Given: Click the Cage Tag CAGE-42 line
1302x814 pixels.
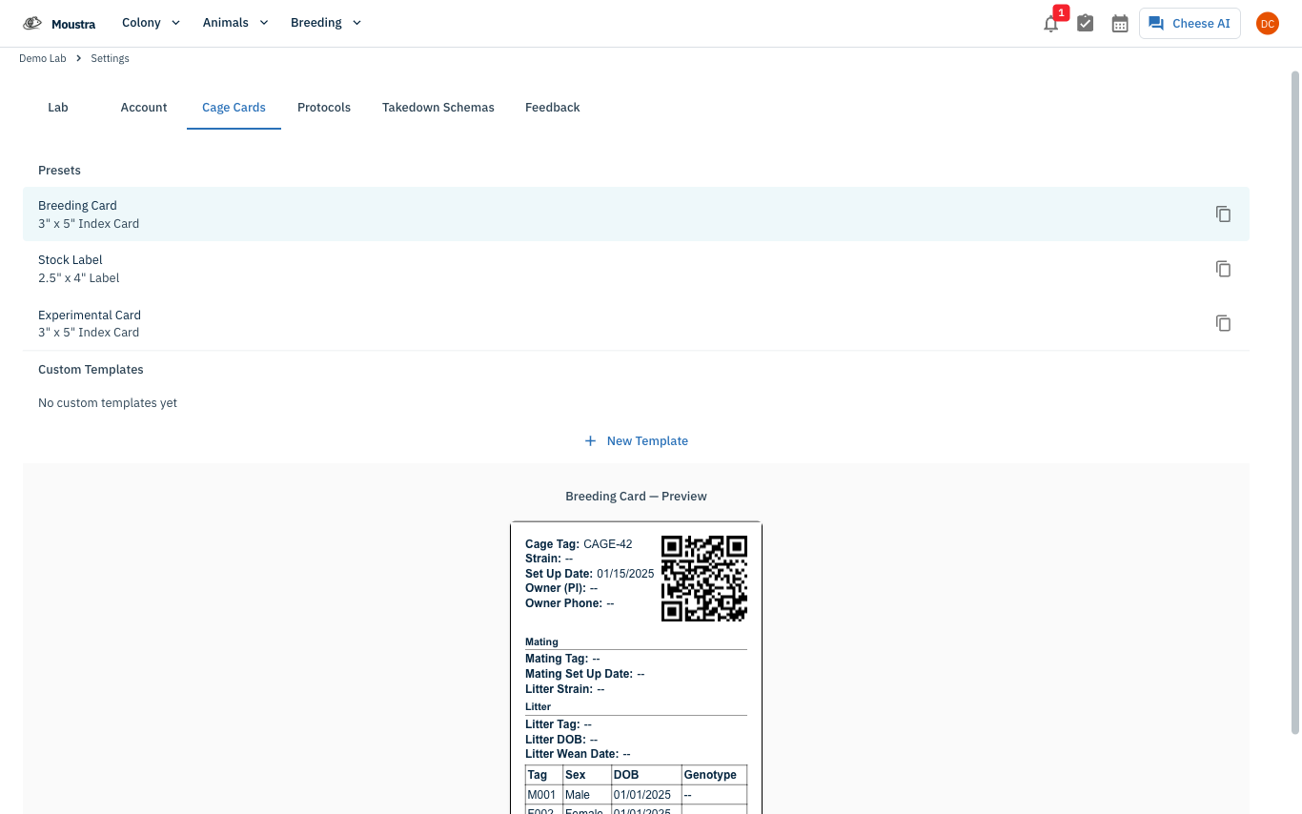Looking at the screenshot, I should (579, 544).
